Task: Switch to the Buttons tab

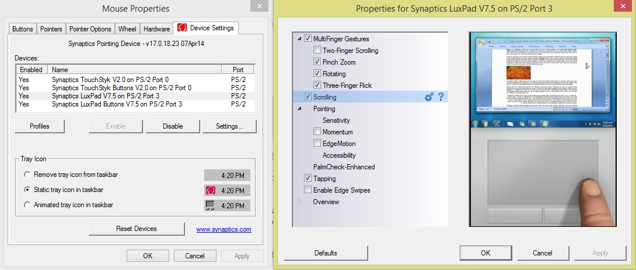Action: click(x=23, y=29)
